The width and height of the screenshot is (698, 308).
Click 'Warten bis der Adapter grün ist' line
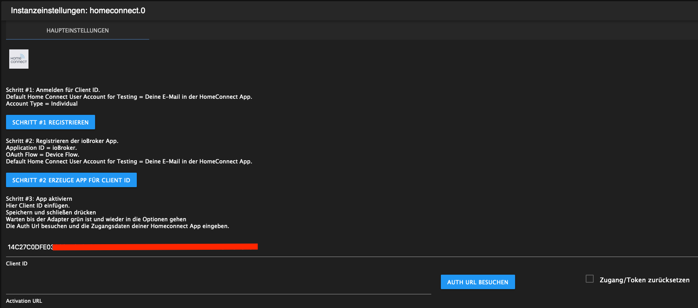(96, 219)
